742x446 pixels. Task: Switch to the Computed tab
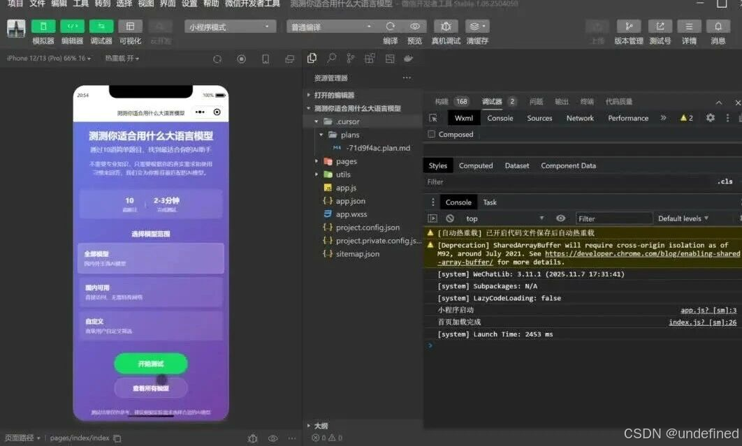click(x=476, y=166)
